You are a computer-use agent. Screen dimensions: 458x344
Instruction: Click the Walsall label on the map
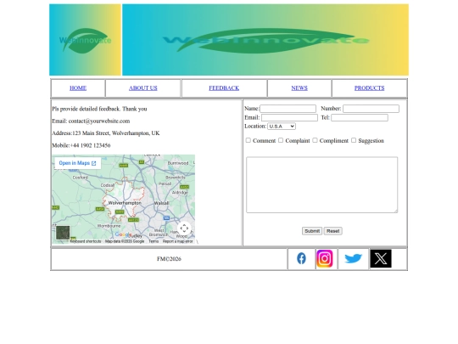click(x=161, y=203)
